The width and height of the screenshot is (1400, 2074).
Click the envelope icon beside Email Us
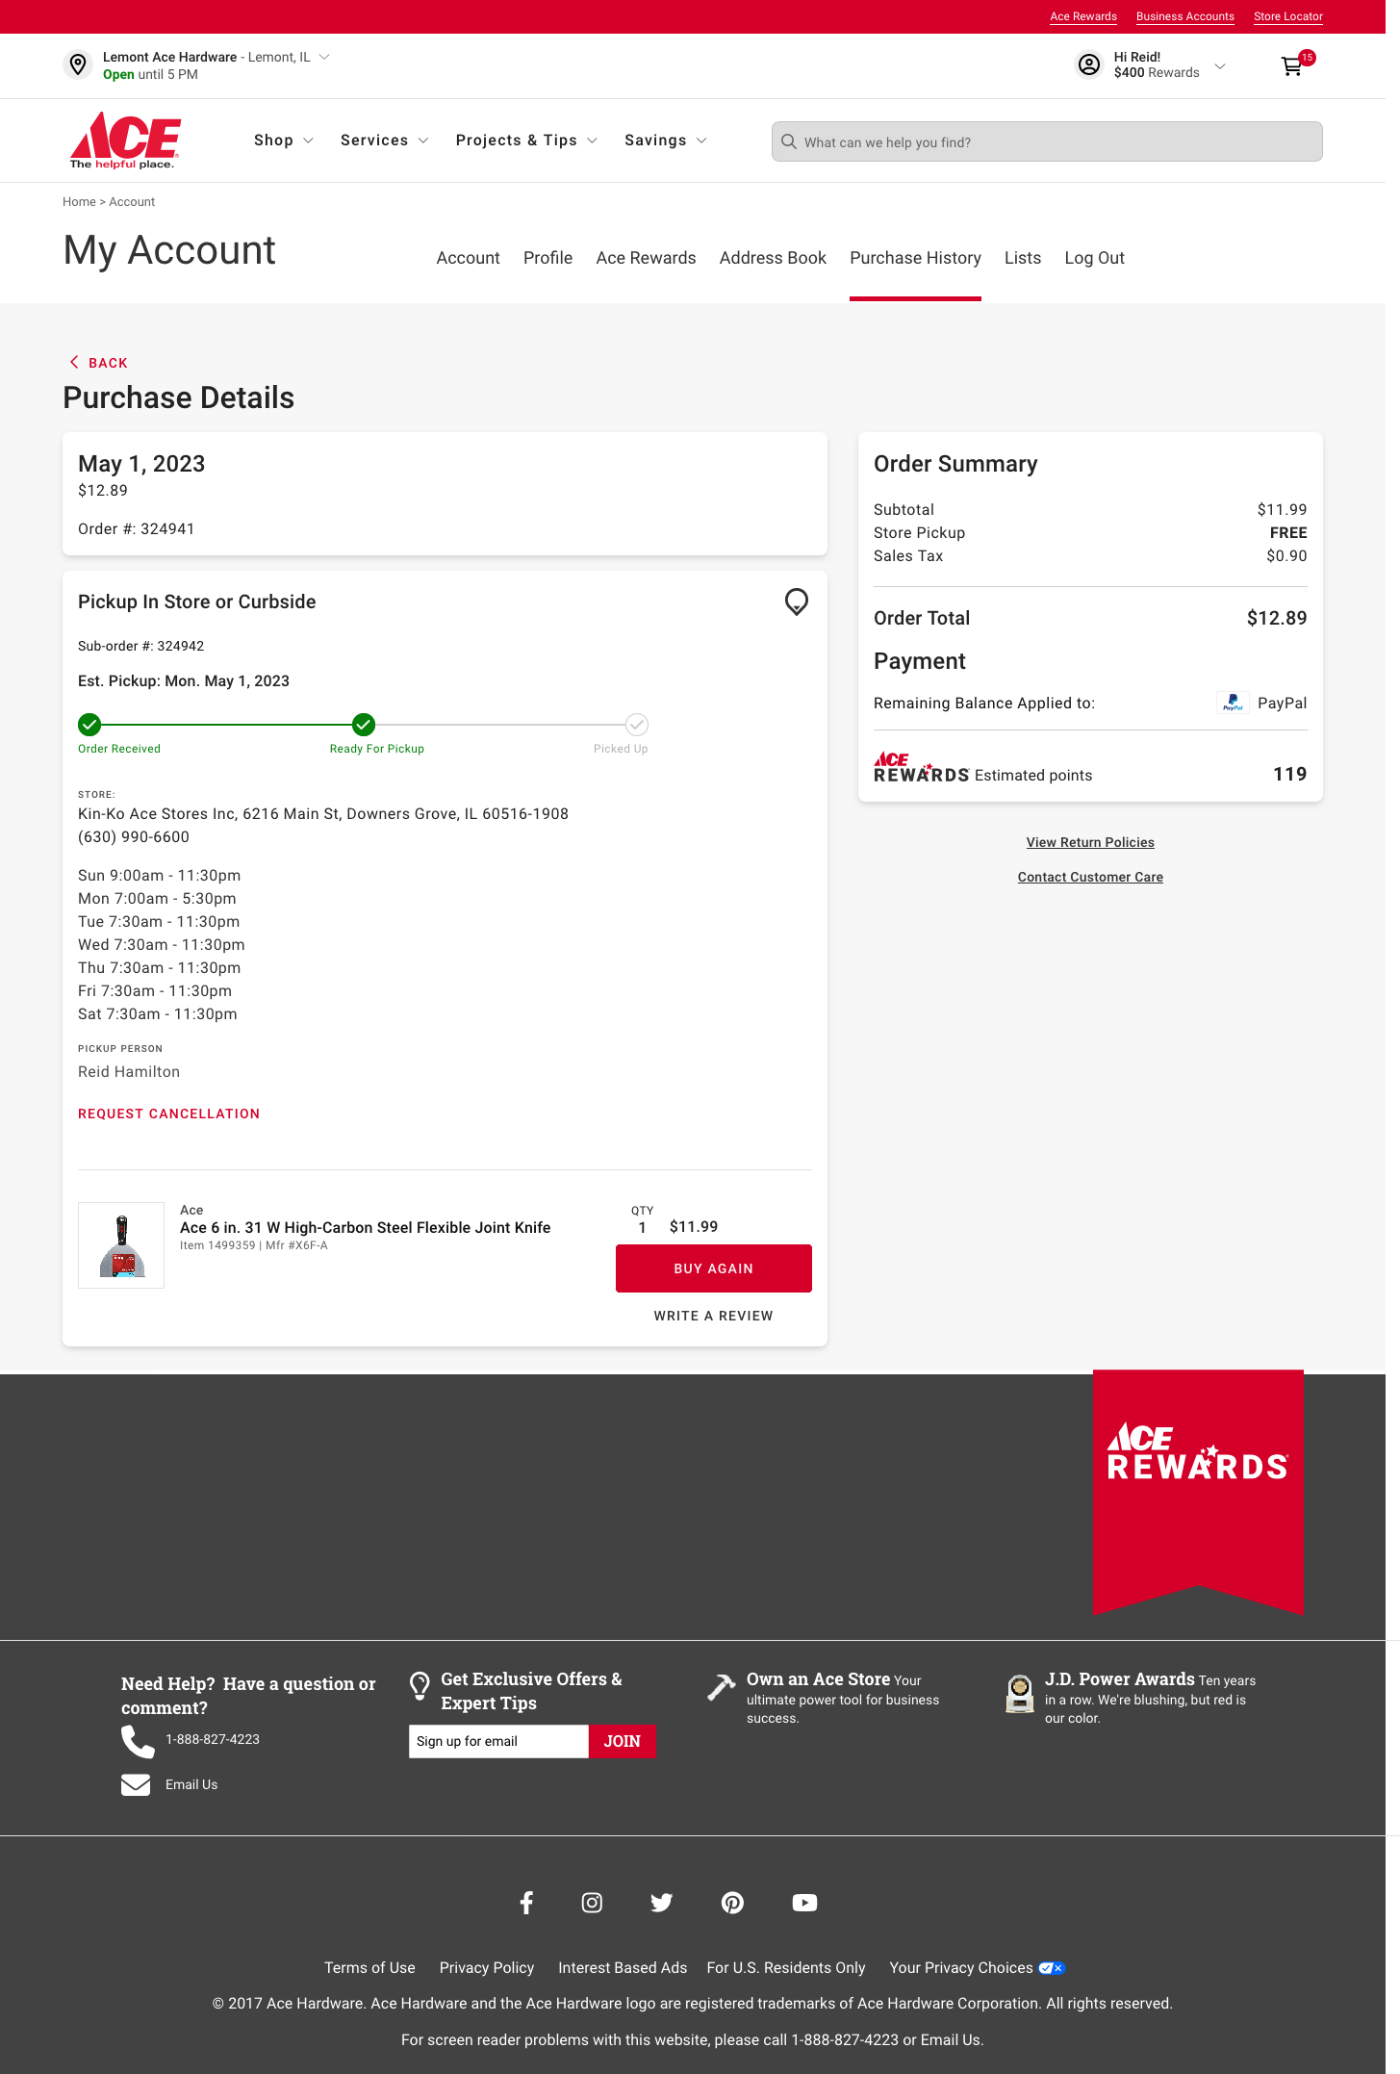[138, 1784]
